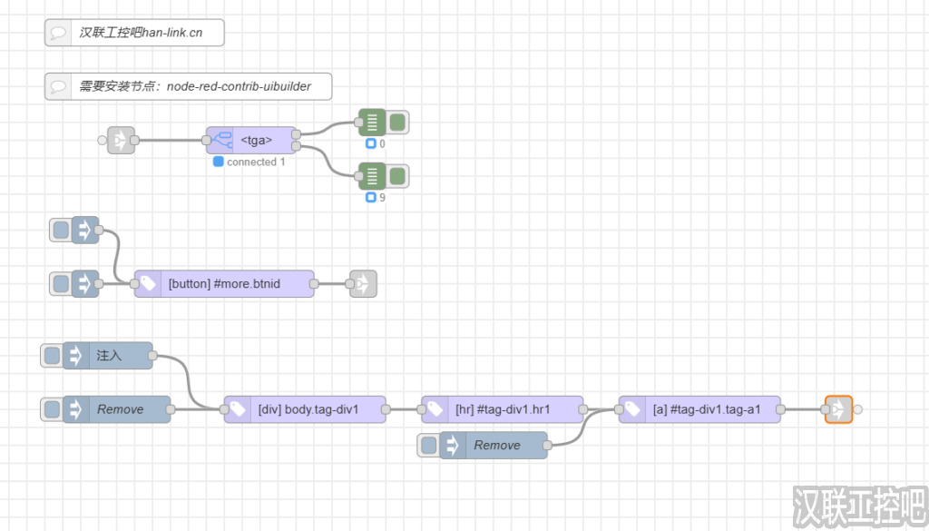Trigger the Remove inject wired to [div] body.tag-div1
The image size is (929, 531).
coord(52,409)
